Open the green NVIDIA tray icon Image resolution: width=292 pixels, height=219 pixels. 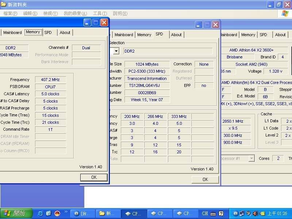(262, 214)
